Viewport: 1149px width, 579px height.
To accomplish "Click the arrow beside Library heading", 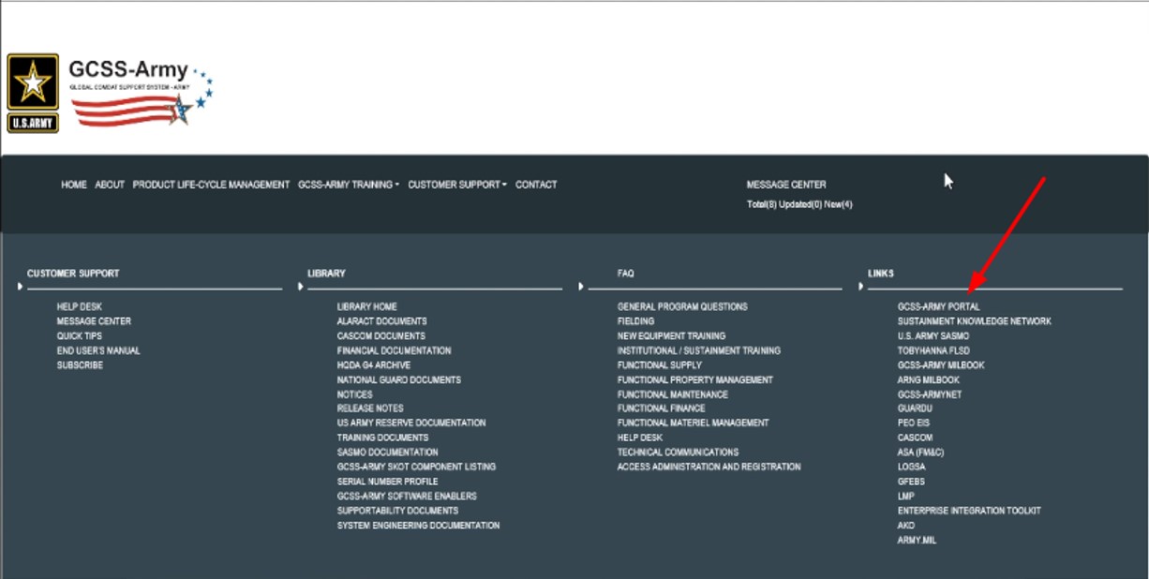I will pyautogui.click(x=301, y=287).
